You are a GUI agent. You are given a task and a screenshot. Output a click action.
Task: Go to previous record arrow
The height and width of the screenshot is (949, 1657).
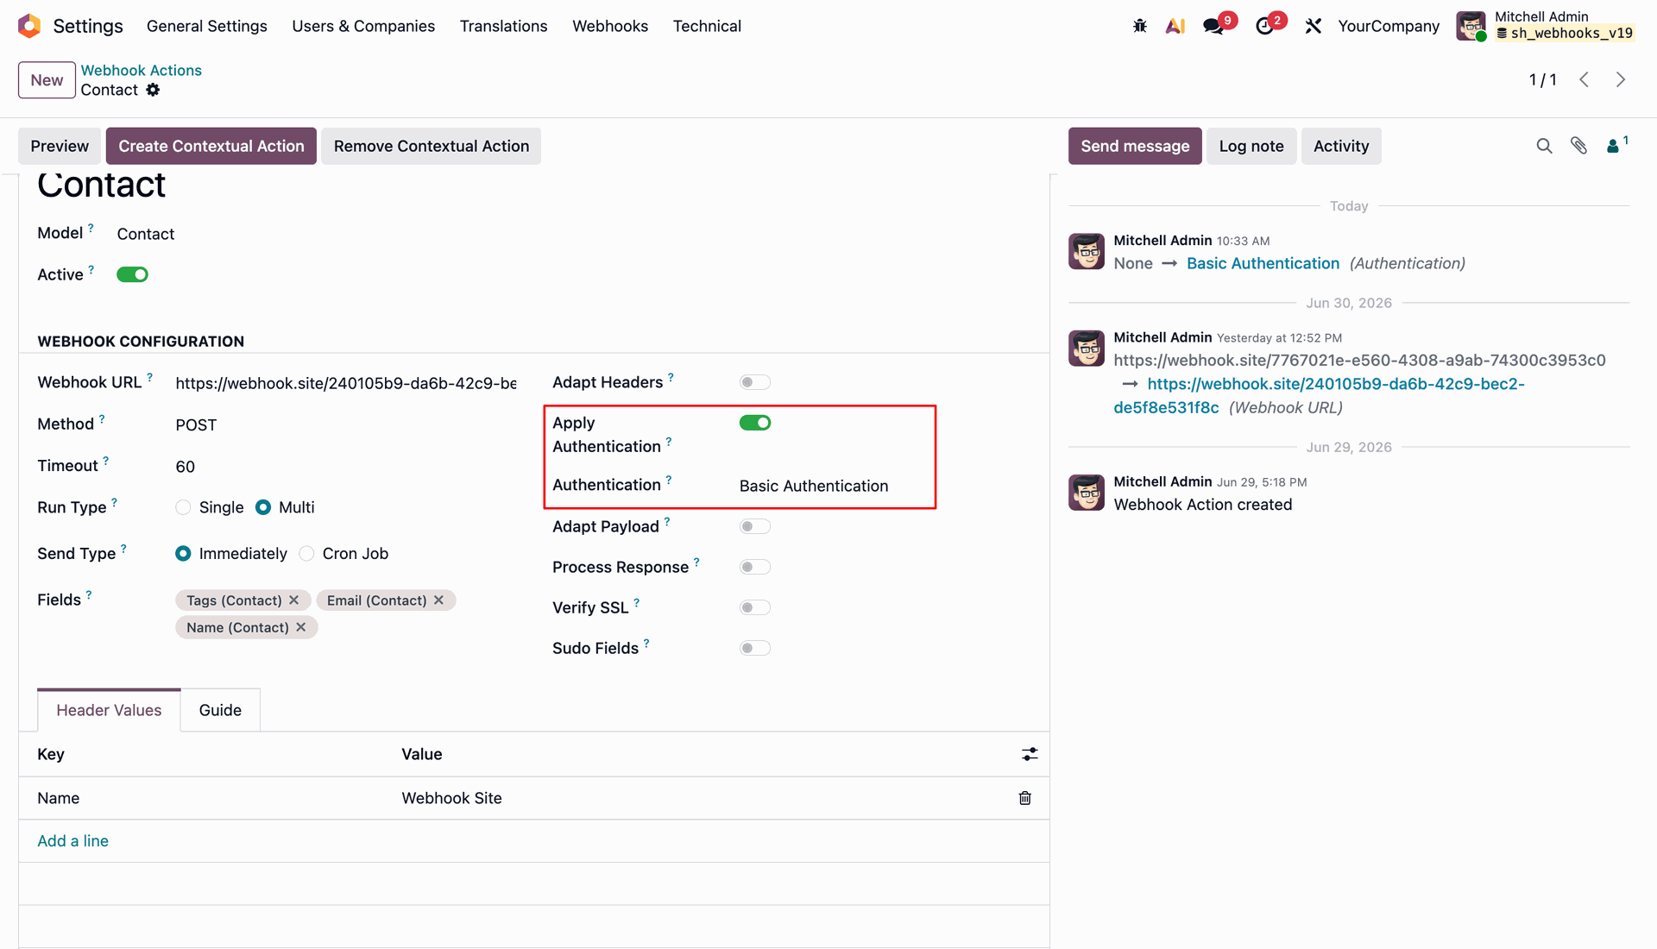pos(1585,79)
